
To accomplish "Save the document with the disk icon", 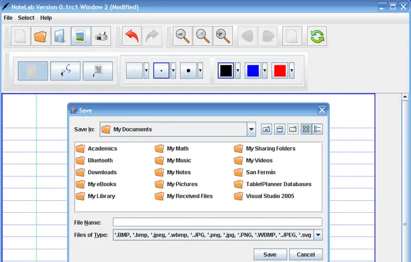I will [61, 36].
